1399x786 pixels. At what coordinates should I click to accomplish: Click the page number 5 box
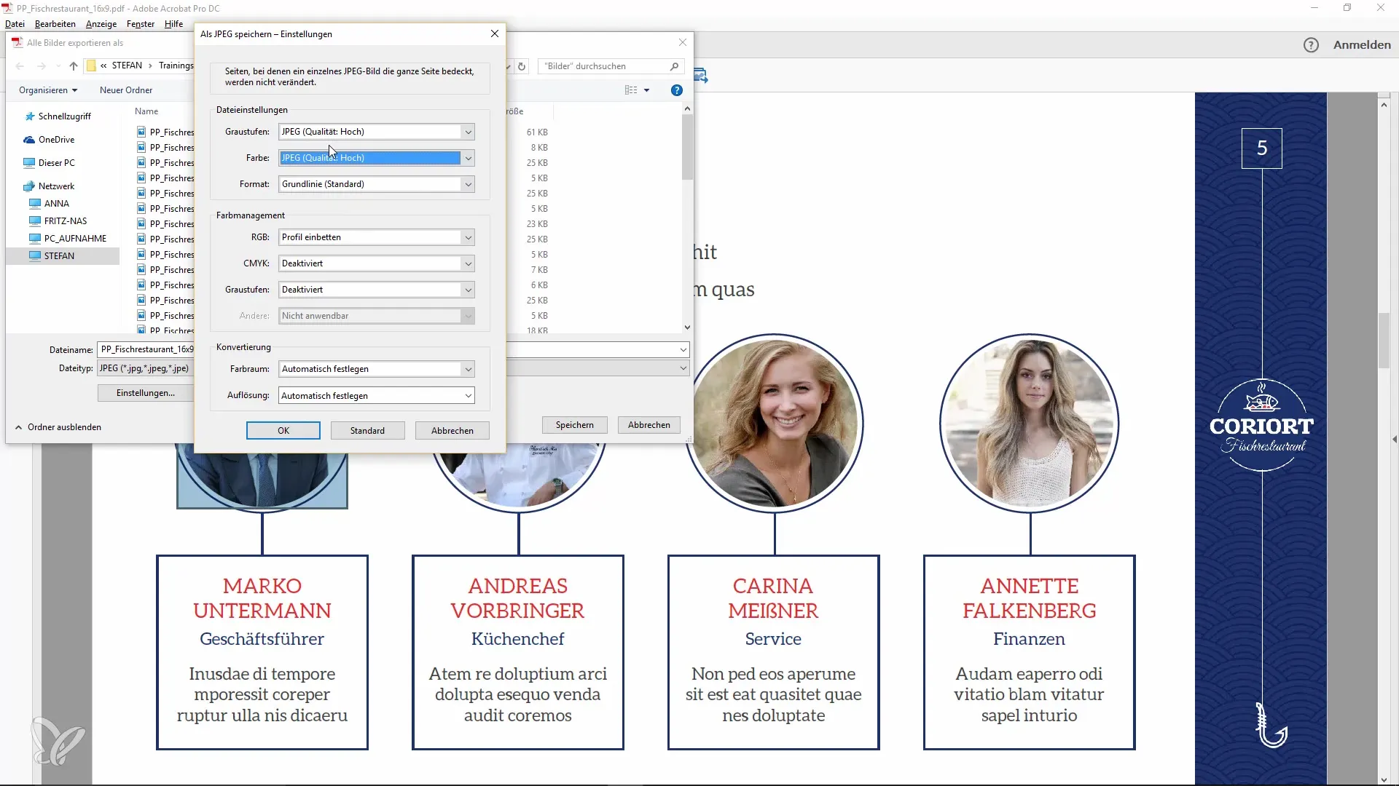(1262, 148)
